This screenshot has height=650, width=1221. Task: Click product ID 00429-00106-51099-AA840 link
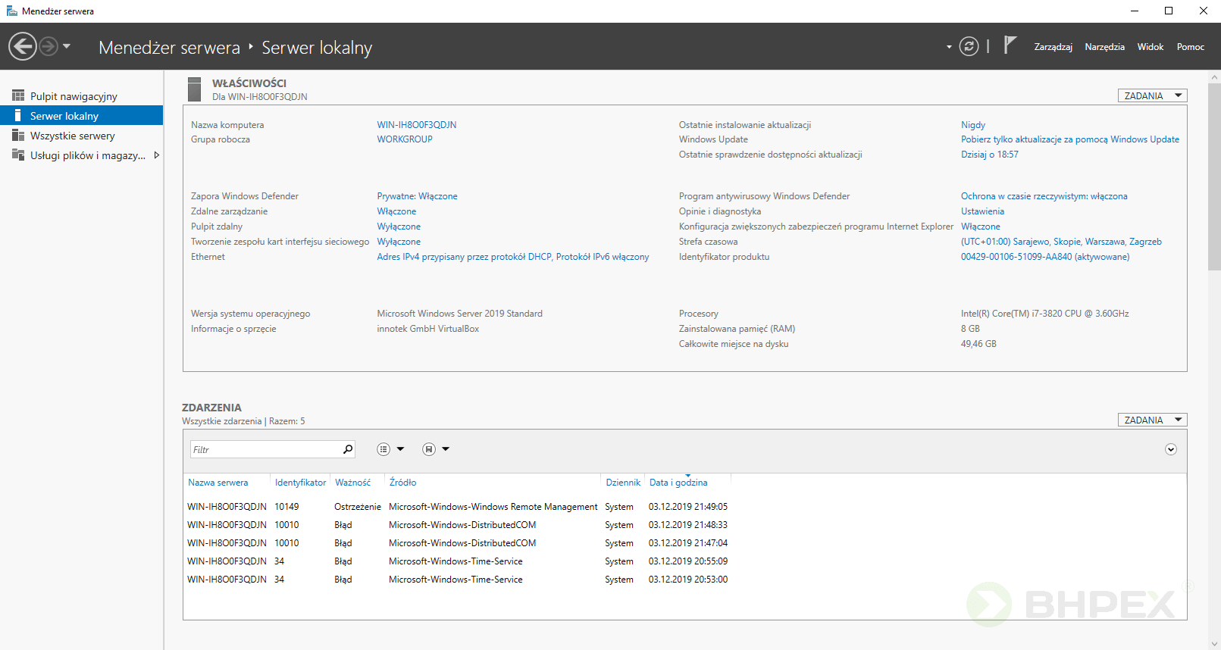(1045, 257)
